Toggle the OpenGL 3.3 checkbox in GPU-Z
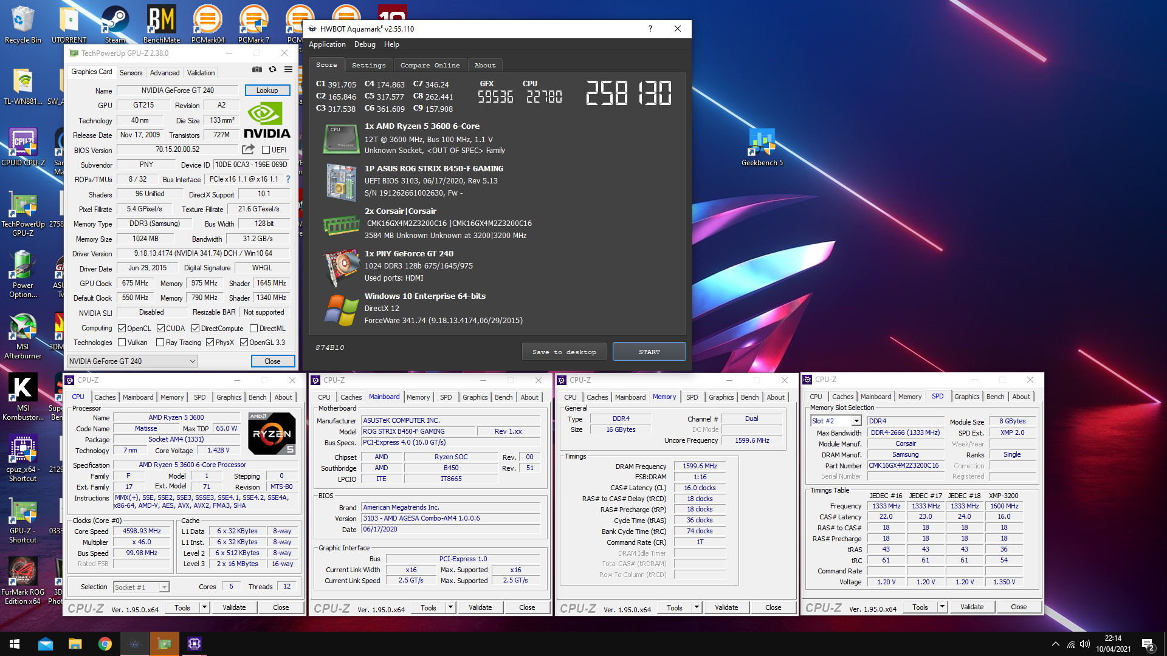This screenshot has height=656, width=1167. (x=244, y=343)
